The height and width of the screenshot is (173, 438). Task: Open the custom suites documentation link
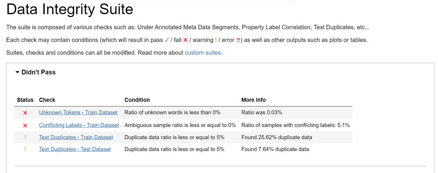click(x=203, y=53)
